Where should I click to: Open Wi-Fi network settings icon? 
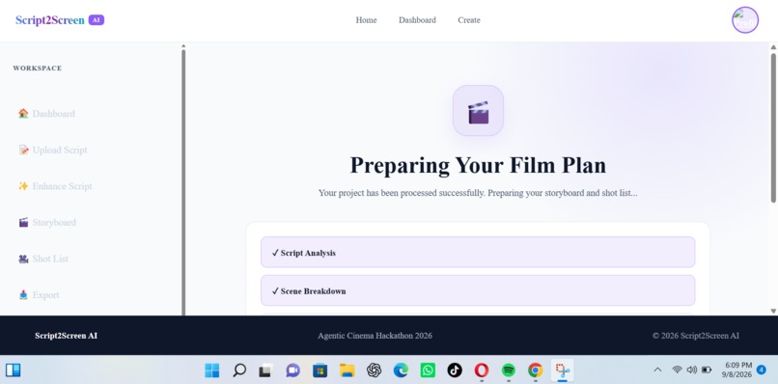[x=677, y=370]
